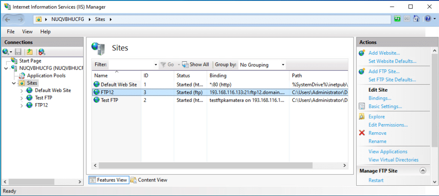Click the Show All icon in filter bar
Viewport: 439px width, 196px height.
[185, 65]
